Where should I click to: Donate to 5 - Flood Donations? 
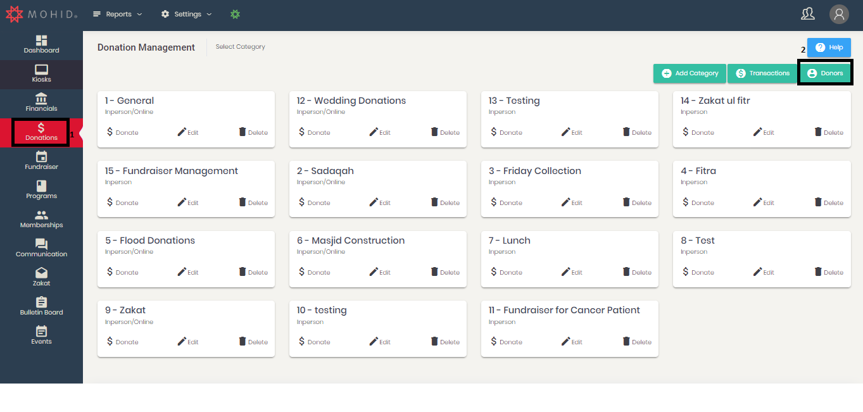[x=122, y=272]
